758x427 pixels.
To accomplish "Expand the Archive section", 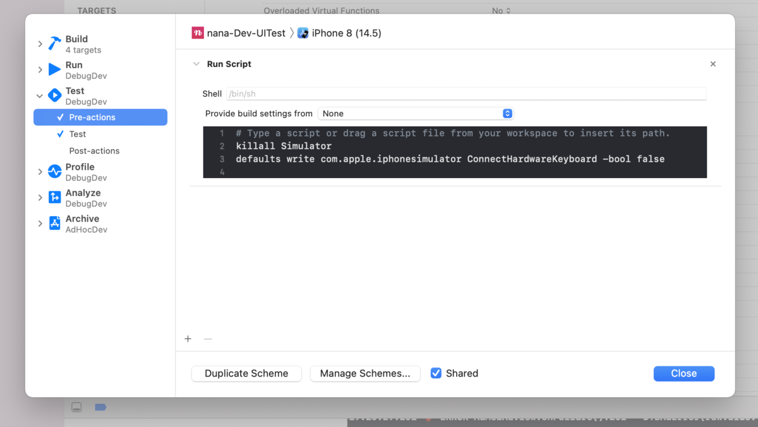I will [x=40, y=224].
